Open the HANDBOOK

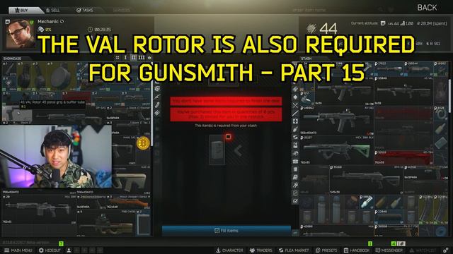[x=357, y=250]
